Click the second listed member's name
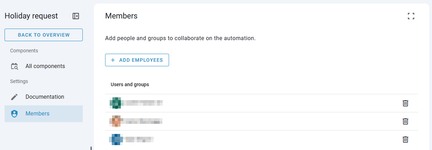Screen dimensions: 432x150 [144, 121]
